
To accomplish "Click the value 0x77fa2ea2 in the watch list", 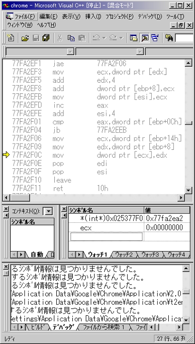I will tap(164, 218).
